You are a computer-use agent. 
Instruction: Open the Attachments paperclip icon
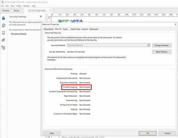(x=3, y=40)
